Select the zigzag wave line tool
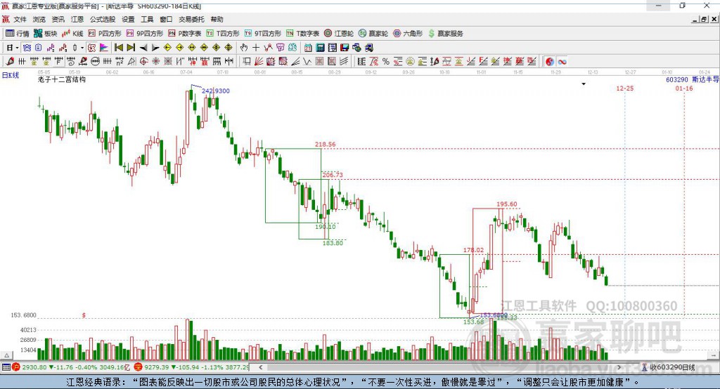 [307, 62]
